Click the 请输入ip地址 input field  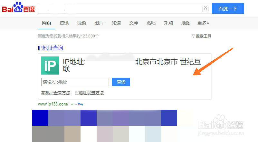tap(75, 82)
